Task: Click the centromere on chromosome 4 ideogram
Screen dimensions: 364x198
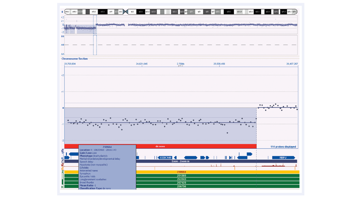Action: coord(125,12)
